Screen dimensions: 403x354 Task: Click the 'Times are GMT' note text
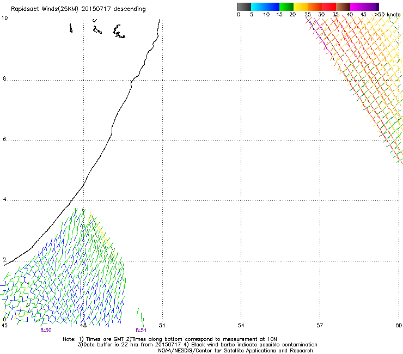pos(105,339)
